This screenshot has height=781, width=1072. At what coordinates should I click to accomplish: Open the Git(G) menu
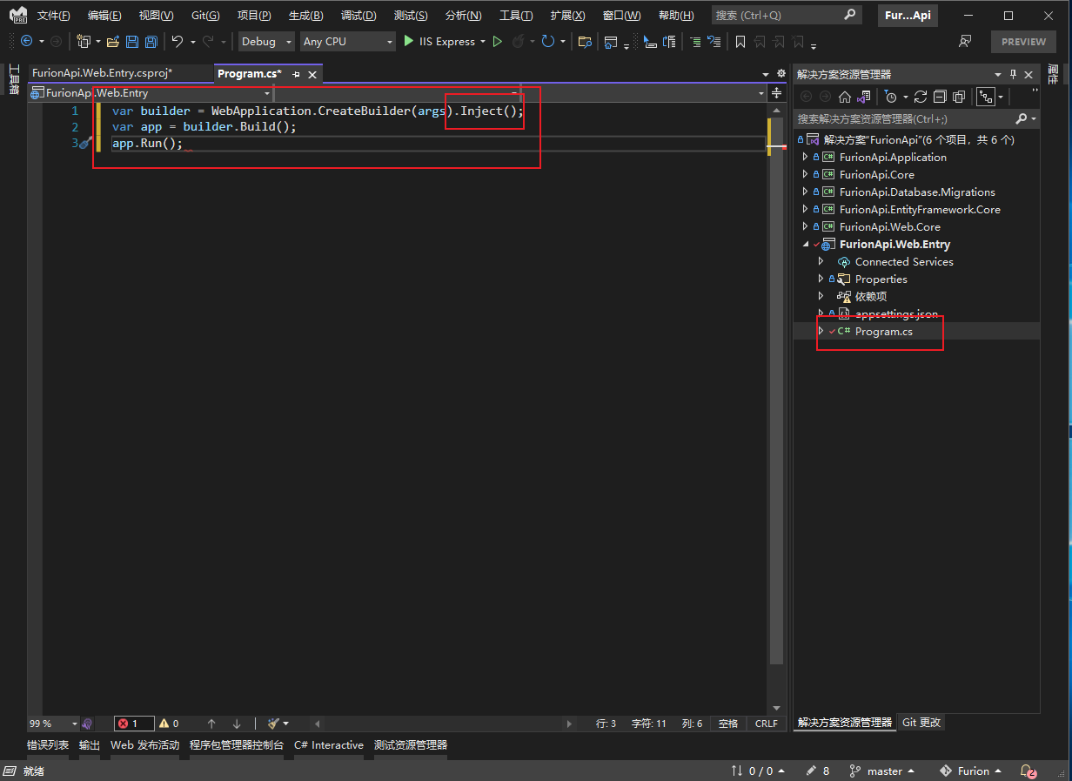(x=205, y=16)
